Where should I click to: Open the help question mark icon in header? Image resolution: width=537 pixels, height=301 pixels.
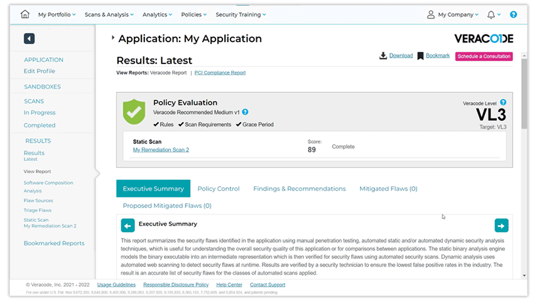(x=513, y=14)
